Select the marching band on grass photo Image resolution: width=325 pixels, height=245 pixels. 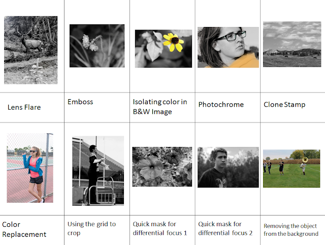click(x=291, y=168)
